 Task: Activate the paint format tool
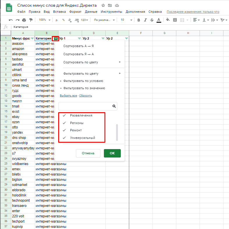[31, 20]
